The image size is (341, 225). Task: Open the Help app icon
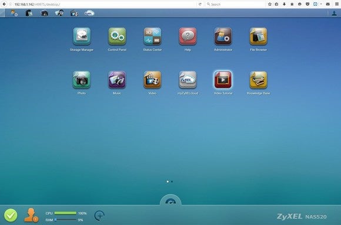(188, 36)
